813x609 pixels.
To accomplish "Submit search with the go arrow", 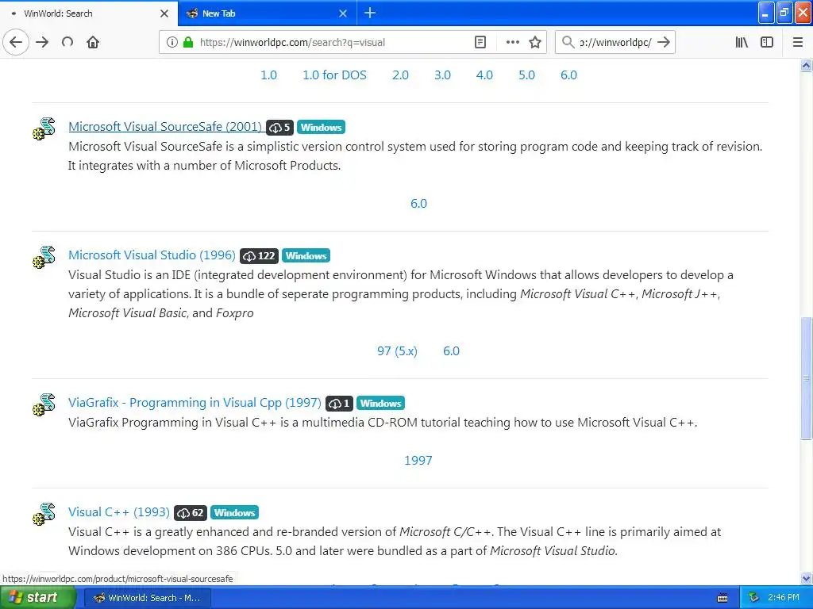I will click(664, 42).
